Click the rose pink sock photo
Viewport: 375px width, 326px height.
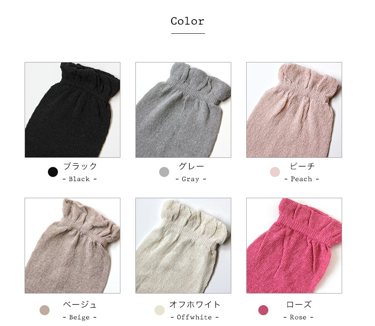(294, 246)
